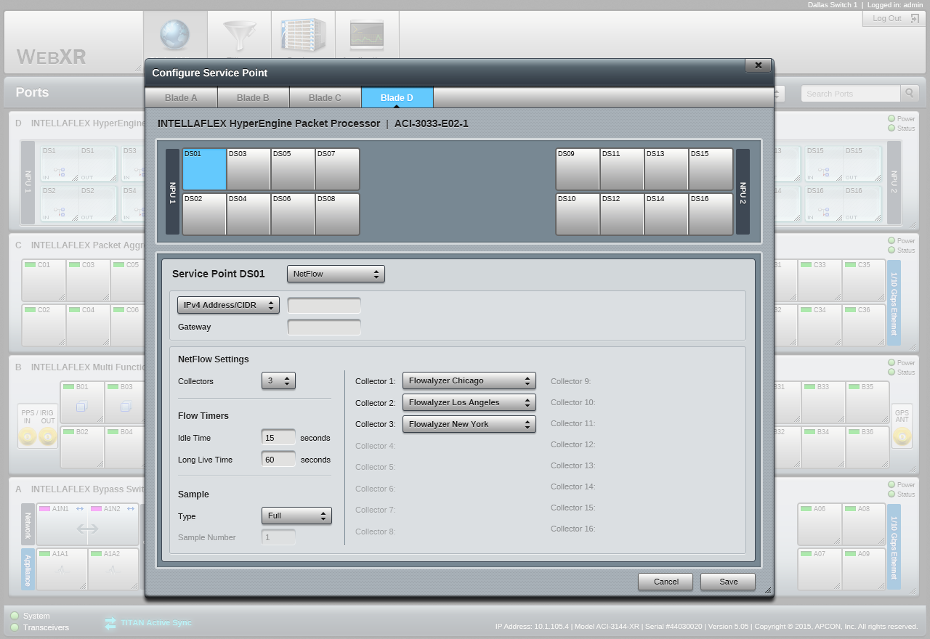Select port C36 in the Ports window
Screen dimensions: 930x639
click(864, 325)
